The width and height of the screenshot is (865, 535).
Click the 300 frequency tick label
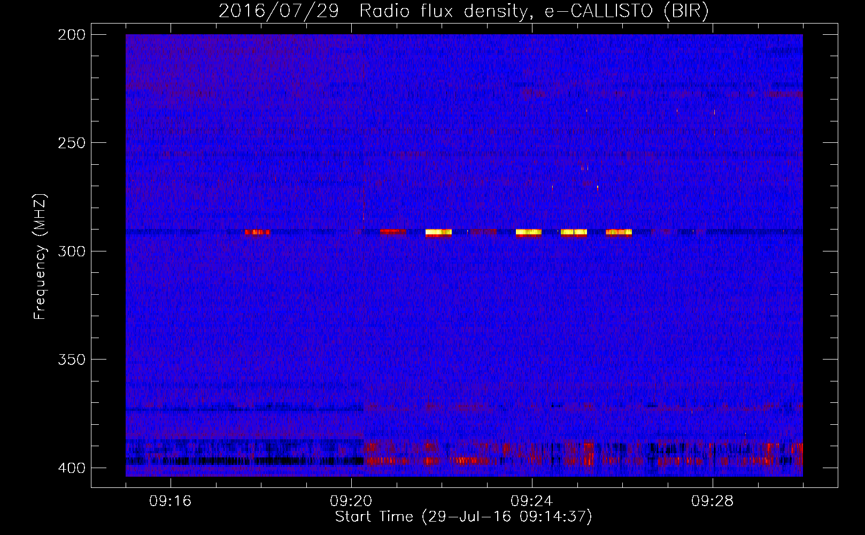(72, 251)
